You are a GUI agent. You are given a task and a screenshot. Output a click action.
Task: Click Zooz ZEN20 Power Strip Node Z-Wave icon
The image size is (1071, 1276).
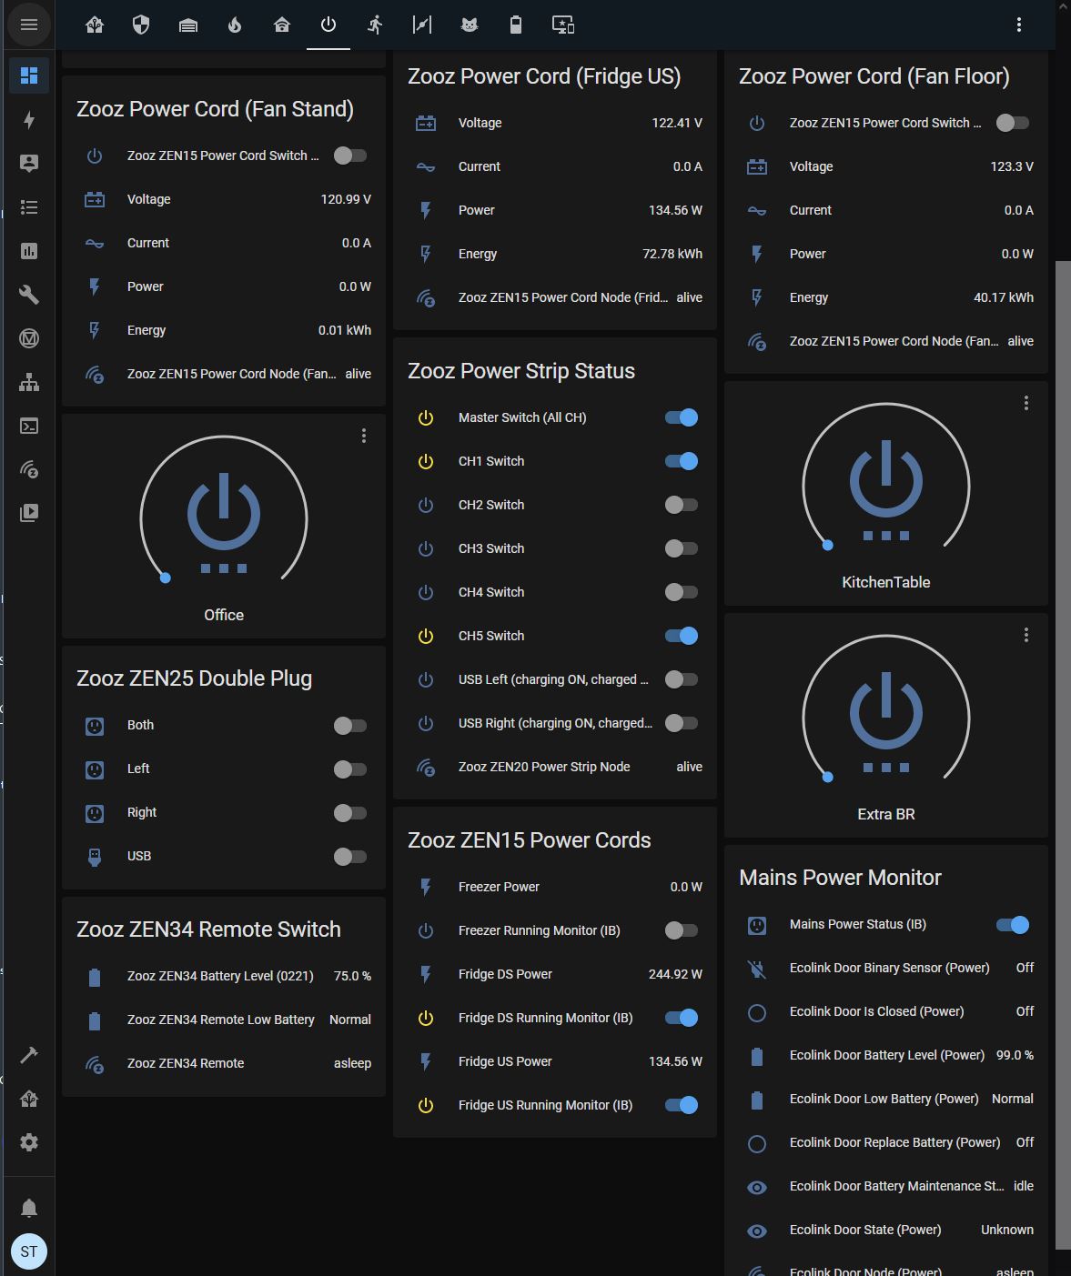[x=426, y=767]
